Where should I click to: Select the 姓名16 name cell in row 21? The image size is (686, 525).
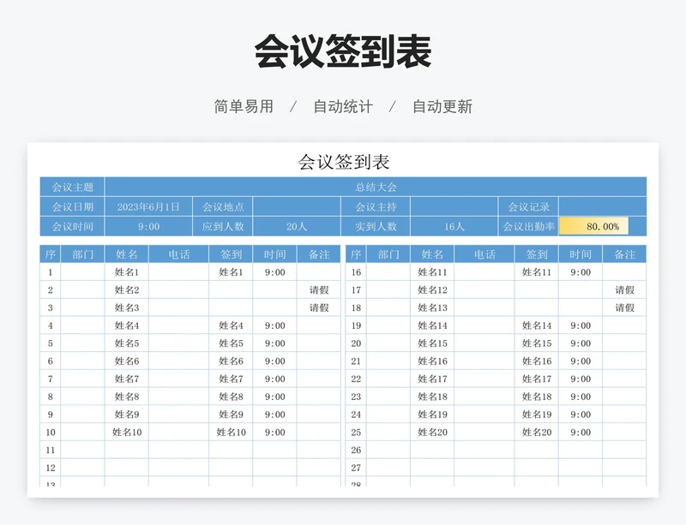tap(432, 361)
